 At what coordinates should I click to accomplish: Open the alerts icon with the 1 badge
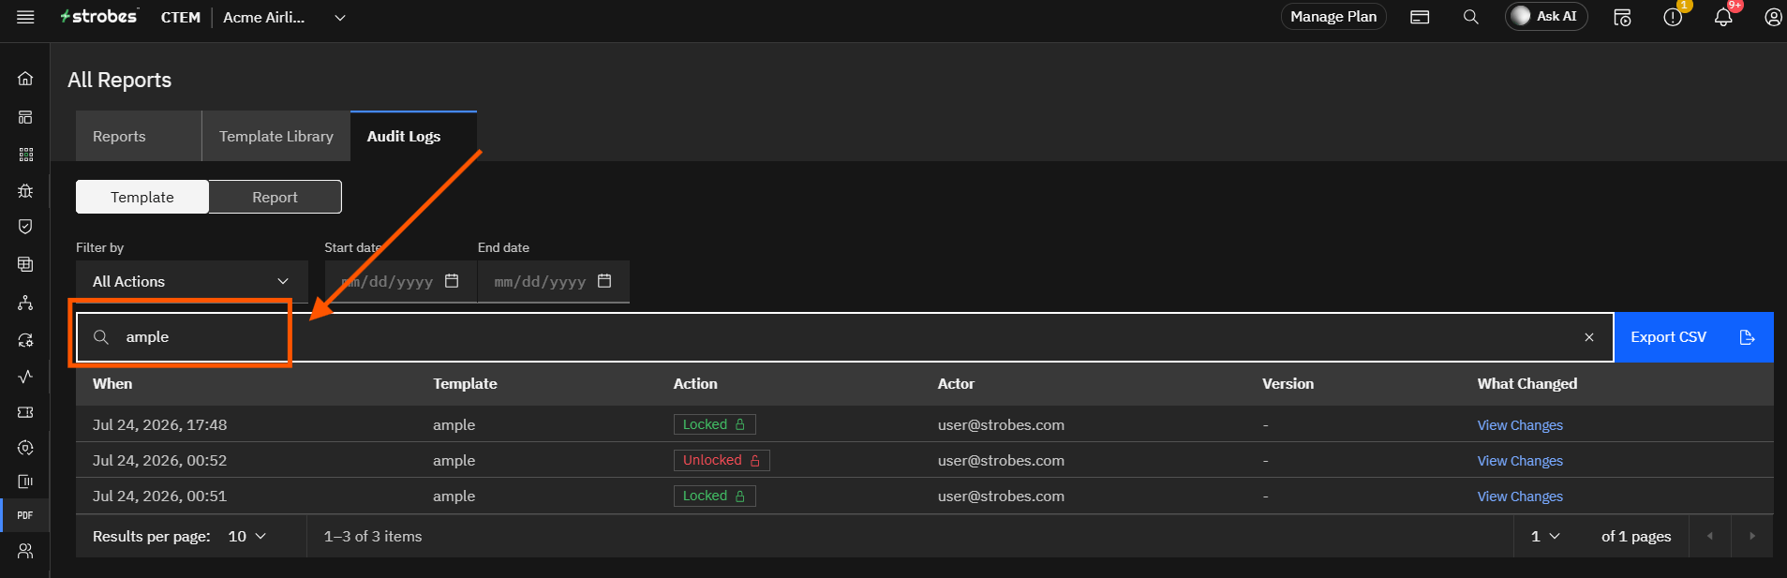[1673, 17]
